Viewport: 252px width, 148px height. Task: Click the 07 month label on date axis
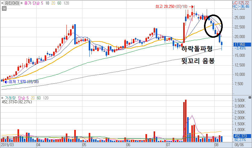click(x=168, y=145)
